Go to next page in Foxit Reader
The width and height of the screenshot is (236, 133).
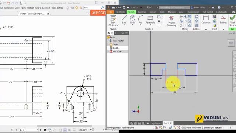pyautogui.click(x=41, y=130)
